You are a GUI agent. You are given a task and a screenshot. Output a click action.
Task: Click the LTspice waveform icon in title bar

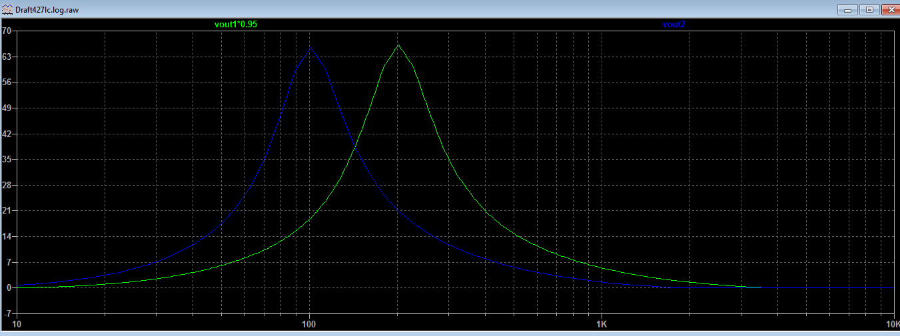pos(7,10)
